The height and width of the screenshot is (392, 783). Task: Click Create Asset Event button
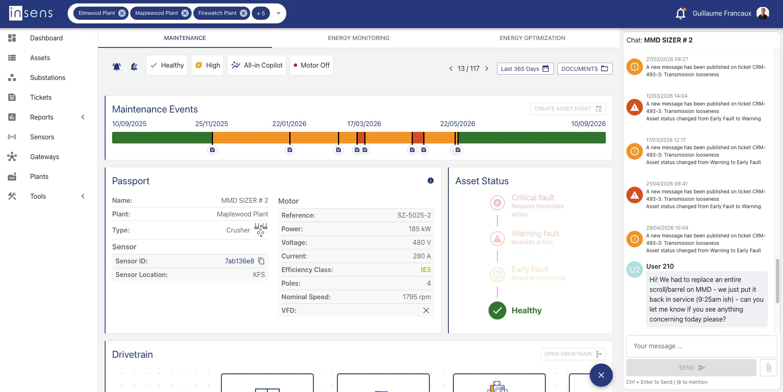coord(568,109)
